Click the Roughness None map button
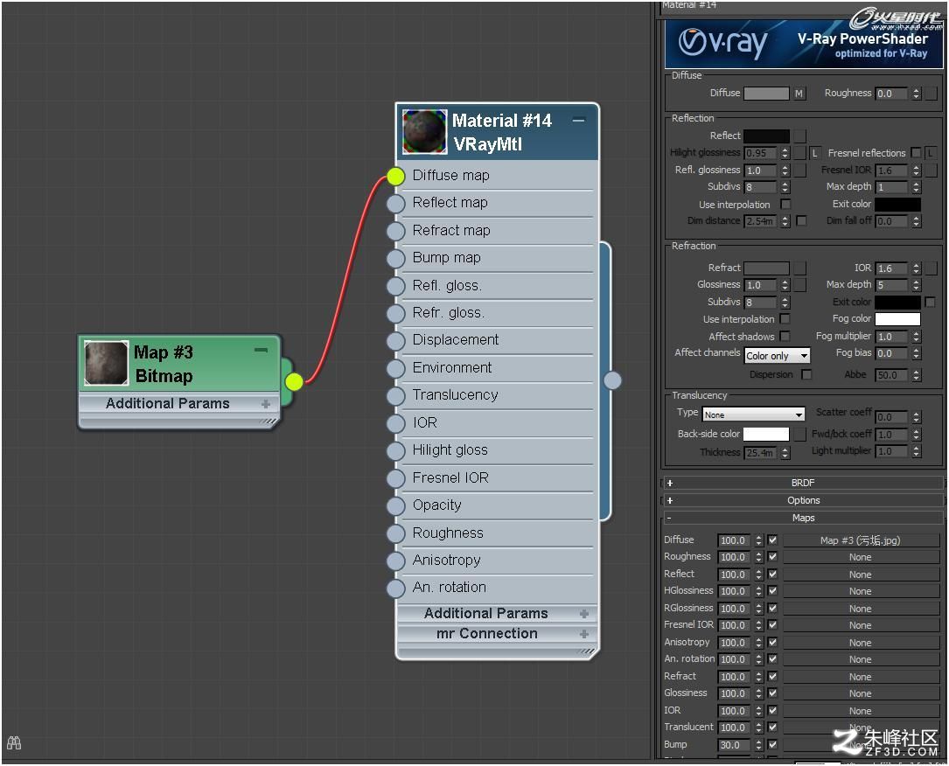 [x=861, y=557]
